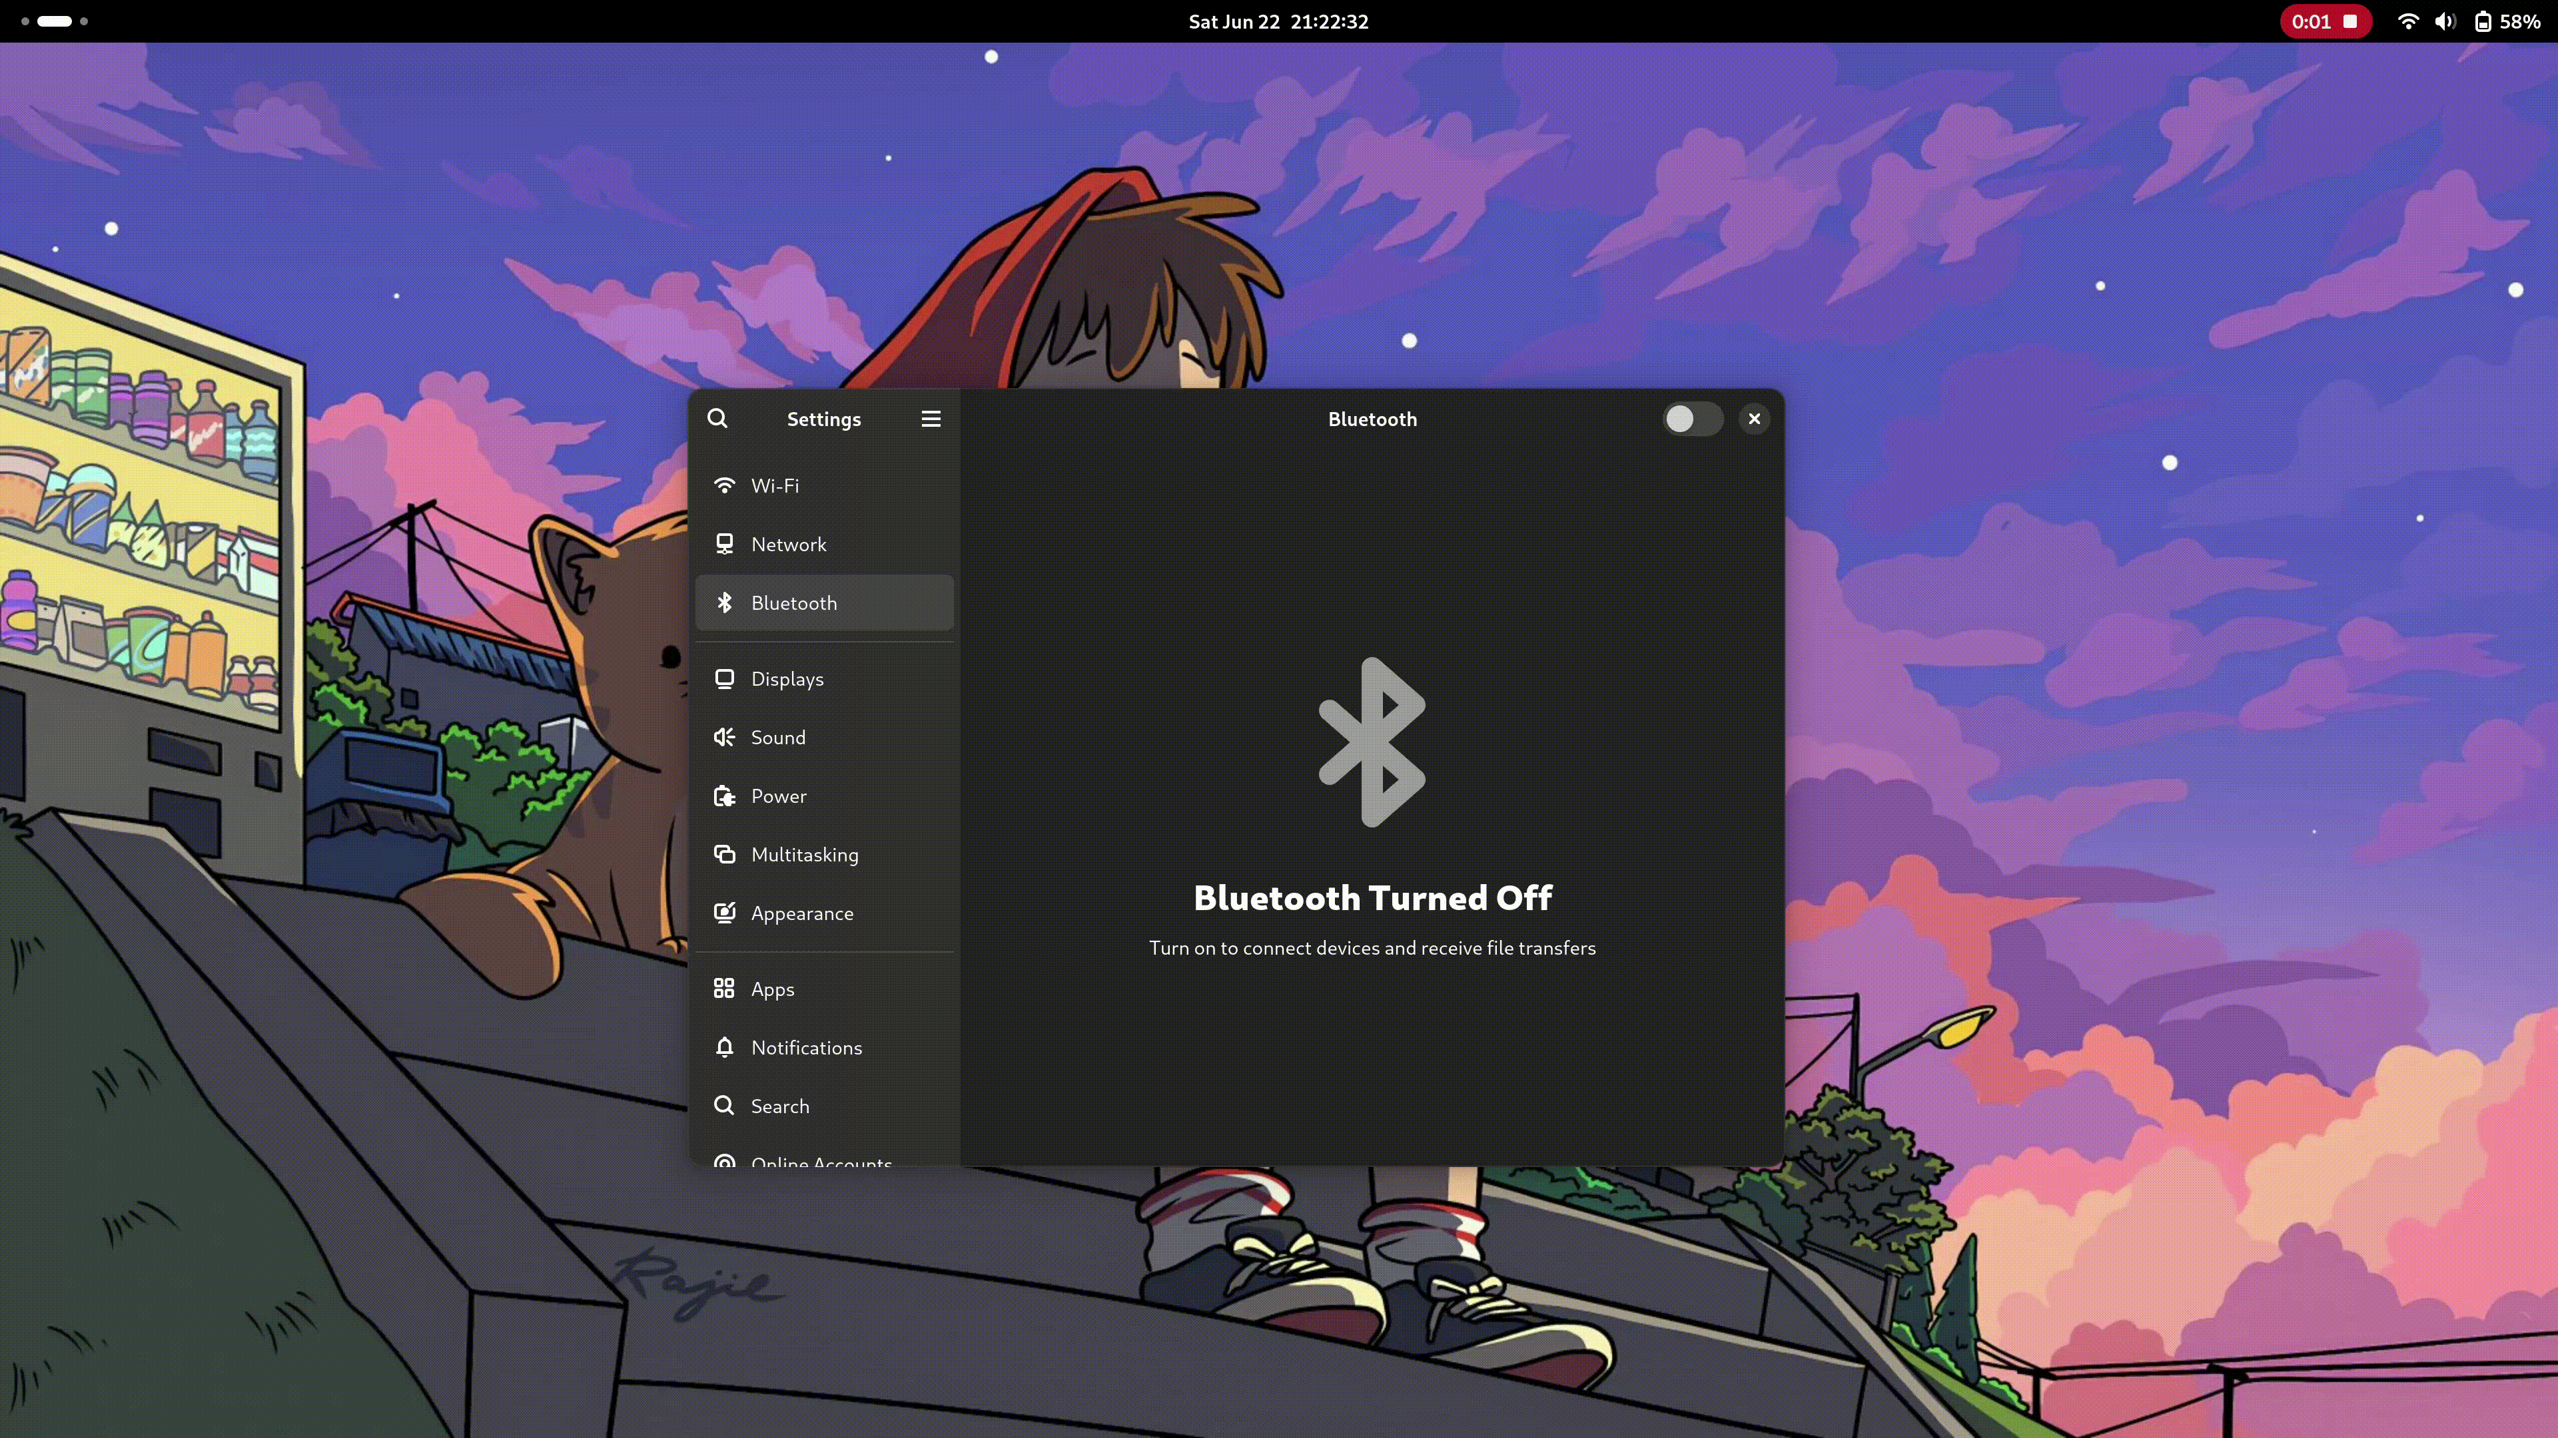Viewport: 2558px width, 1438px height.
Task: Open the Displays settings panel
Action: tap(824, 679)
